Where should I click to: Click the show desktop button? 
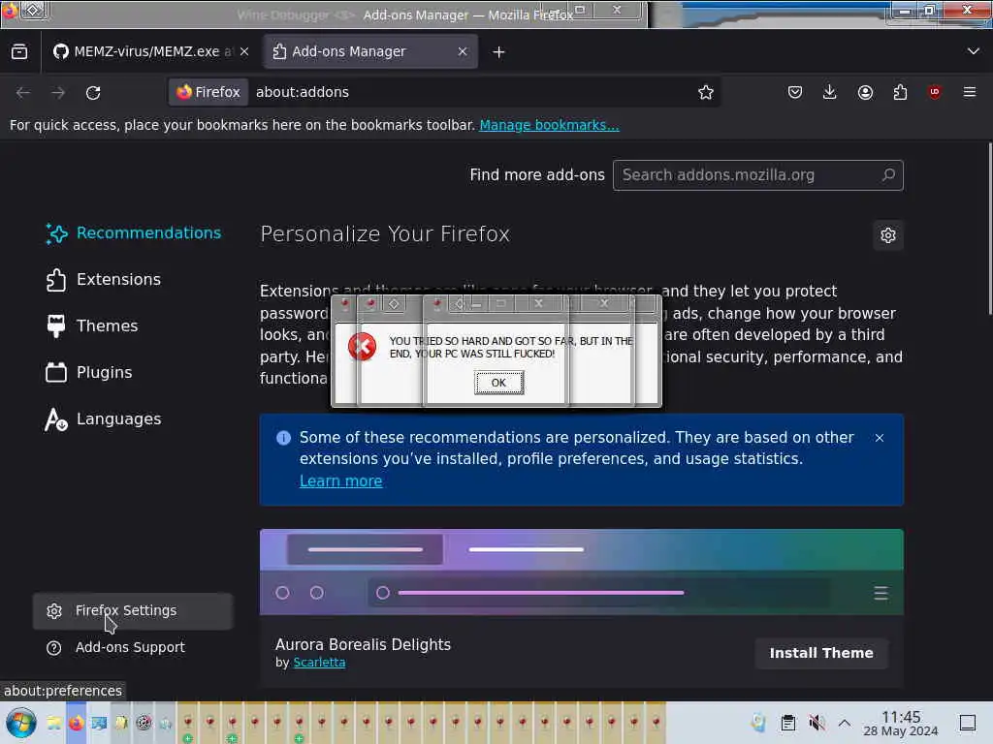pyautogui.click(x=968, y=723)
